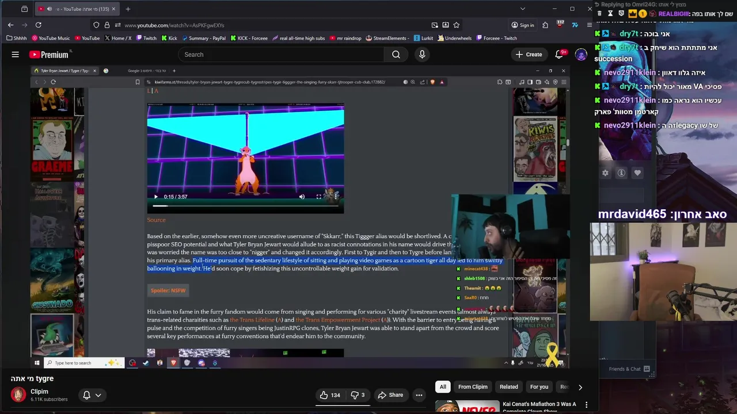Switch to the YouTube browser tab

click(x=77, y=9)
